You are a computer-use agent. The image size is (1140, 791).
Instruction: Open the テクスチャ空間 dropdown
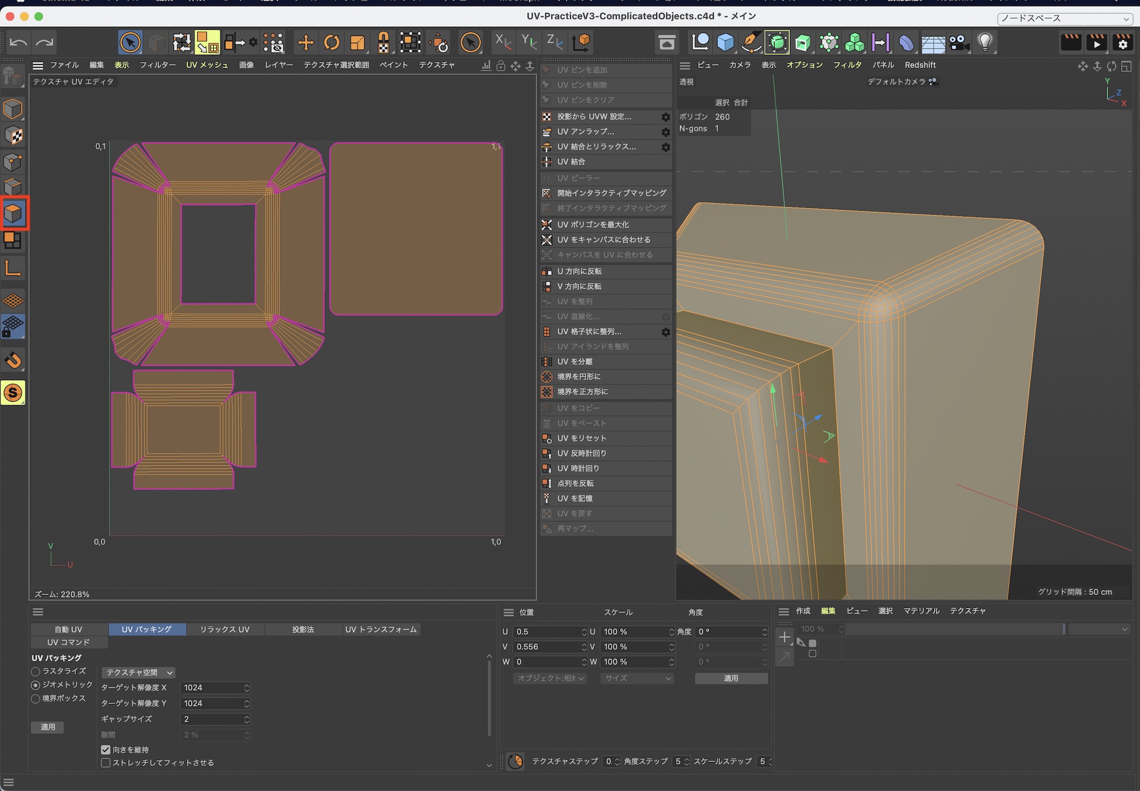coord(139,672)
